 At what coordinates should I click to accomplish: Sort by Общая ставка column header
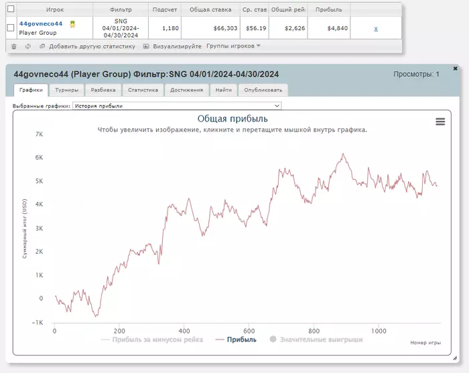210,9
